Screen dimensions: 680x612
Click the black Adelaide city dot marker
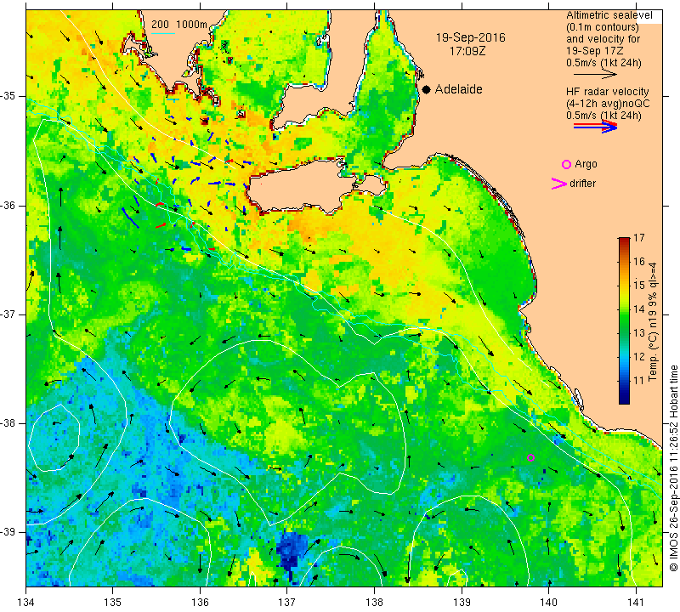[x=427, y=89]
